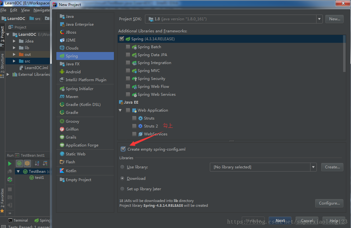Select Empty Project type
Screen dimensions: 351x228
click(x=85, y=179)
